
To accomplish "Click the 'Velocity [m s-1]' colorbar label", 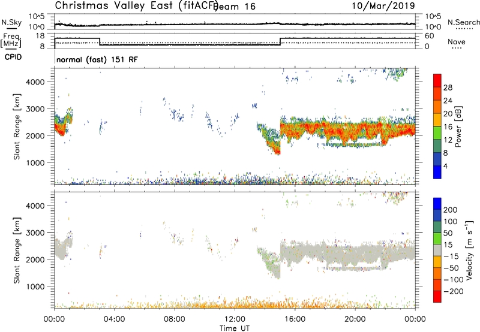I will 469,250.
